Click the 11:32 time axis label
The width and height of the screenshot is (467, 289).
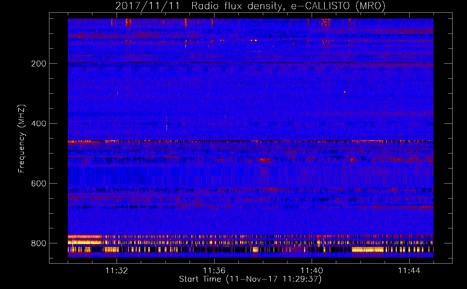(x=117, y=271)
